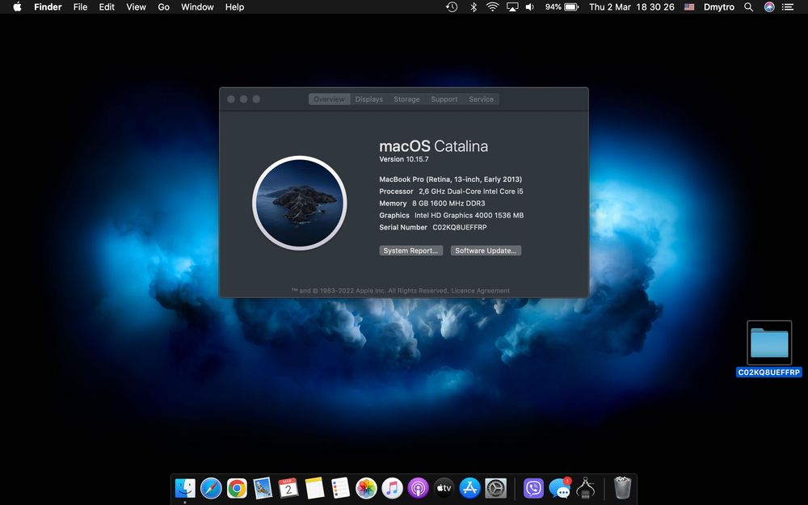Open the Finder menu
This screenshot has height=505, width=808.
[x=48, y=6]
